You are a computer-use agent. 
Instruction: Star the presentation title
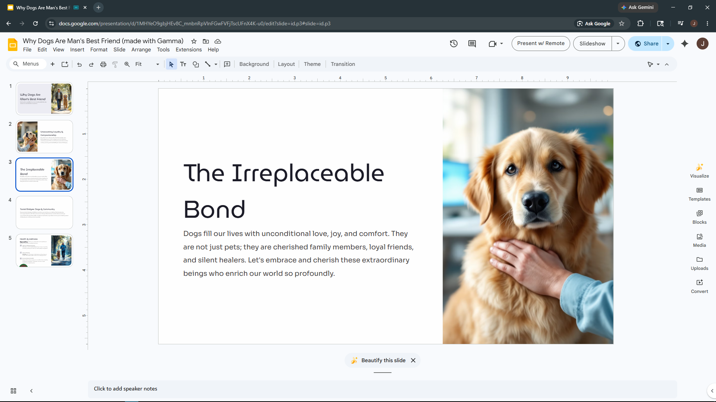coord(194,41)
